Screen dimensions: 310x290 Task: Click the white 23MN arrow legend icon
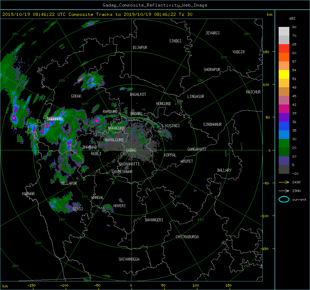click(x=284, y=191)
